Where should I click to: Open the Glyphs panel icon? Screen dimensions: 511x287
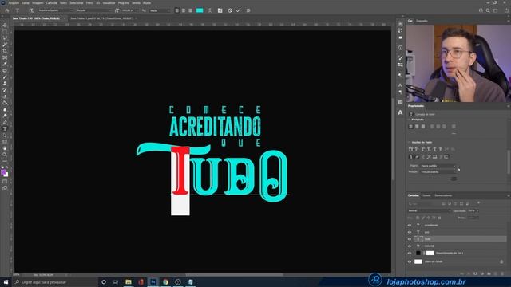coord(400,112)
